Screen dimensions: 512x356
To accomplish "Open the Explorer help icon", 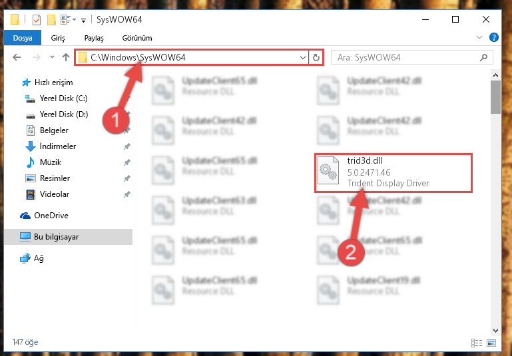I will point(494,37).
